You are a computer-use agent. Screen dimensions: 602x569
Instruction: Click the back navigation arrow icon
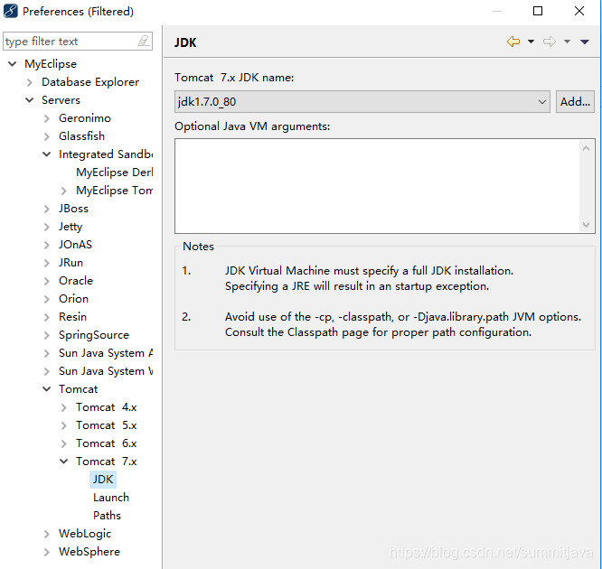(x=513, y=42)
